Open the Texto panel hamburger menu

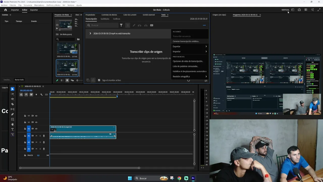168,15
